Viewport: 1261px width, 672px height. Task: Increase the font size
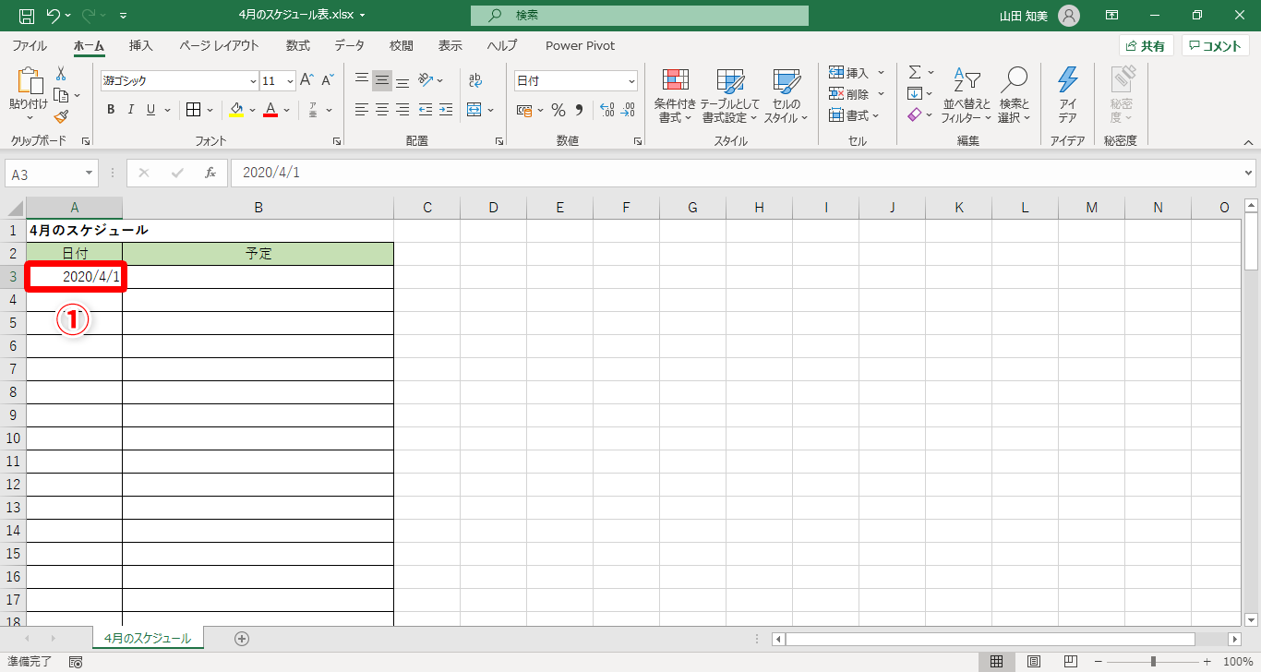[307, 80]
